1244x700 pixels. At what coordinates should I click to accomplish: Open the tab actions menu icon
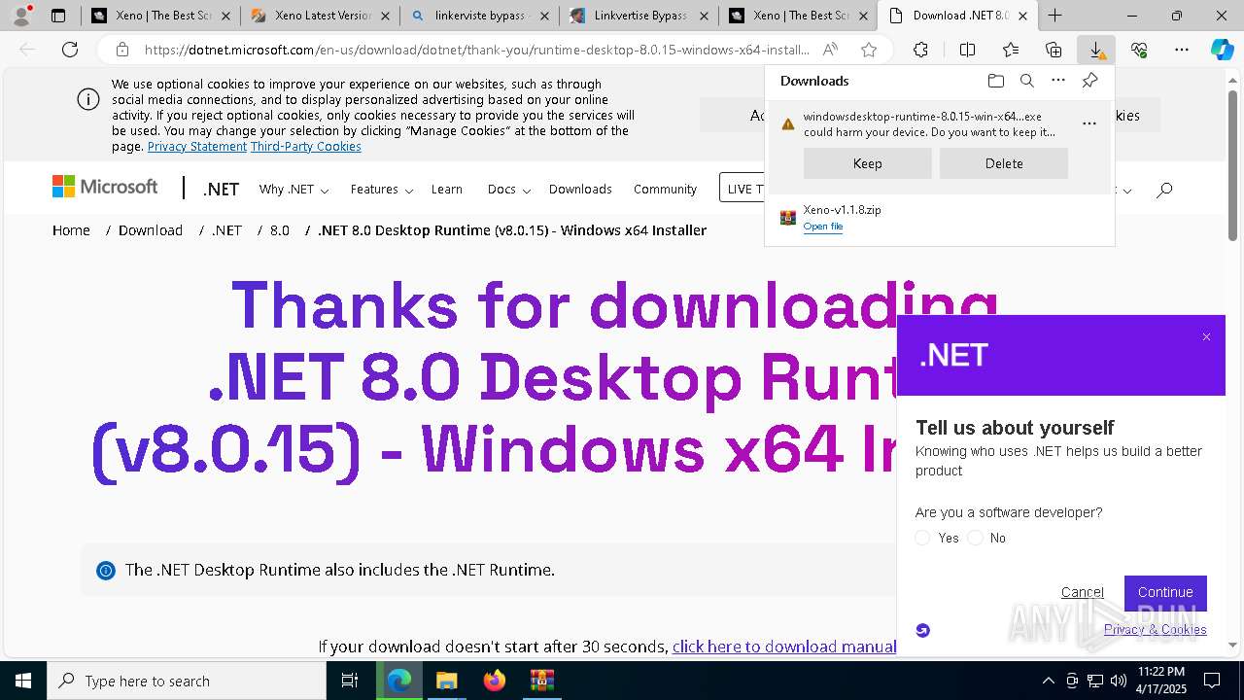58,16
